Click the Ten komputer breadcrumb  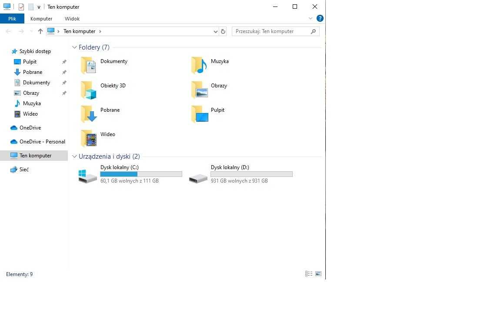[79, 31]
